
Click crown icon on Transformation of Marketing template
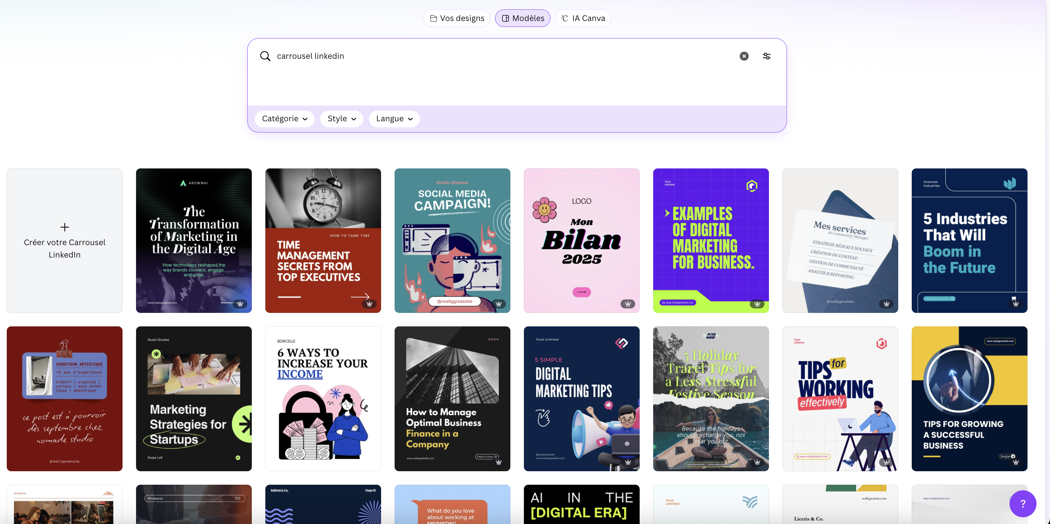[240, 304]
